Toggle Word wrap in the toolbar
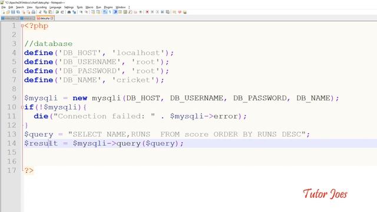377x212 pixels. click(105, 12)
